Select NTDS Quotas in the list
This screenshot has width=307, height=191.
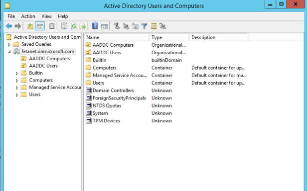pos(107,105)
